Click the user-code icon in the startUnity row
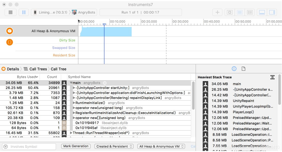Image resolution: width=282 pixels, height=152 pixels. tap(64, 88)
